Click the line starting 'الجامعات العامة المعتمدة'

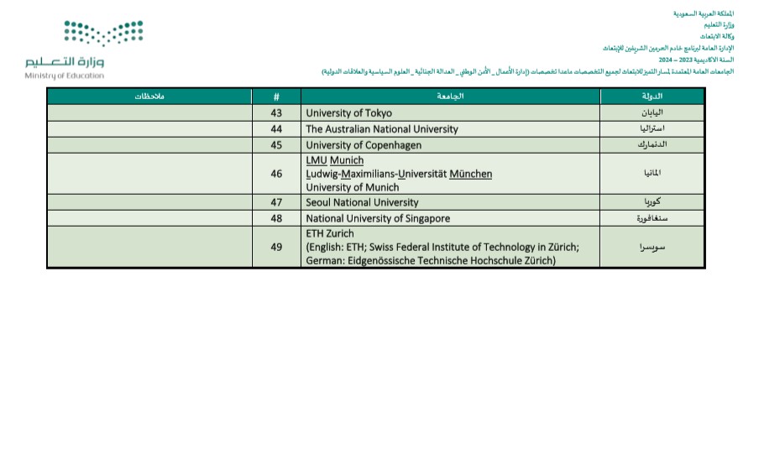pos(527,71)
